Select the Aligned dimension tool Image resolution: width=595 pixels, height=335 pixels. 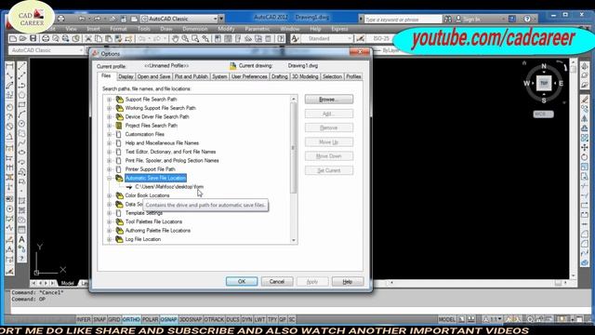tap(9, 75)
